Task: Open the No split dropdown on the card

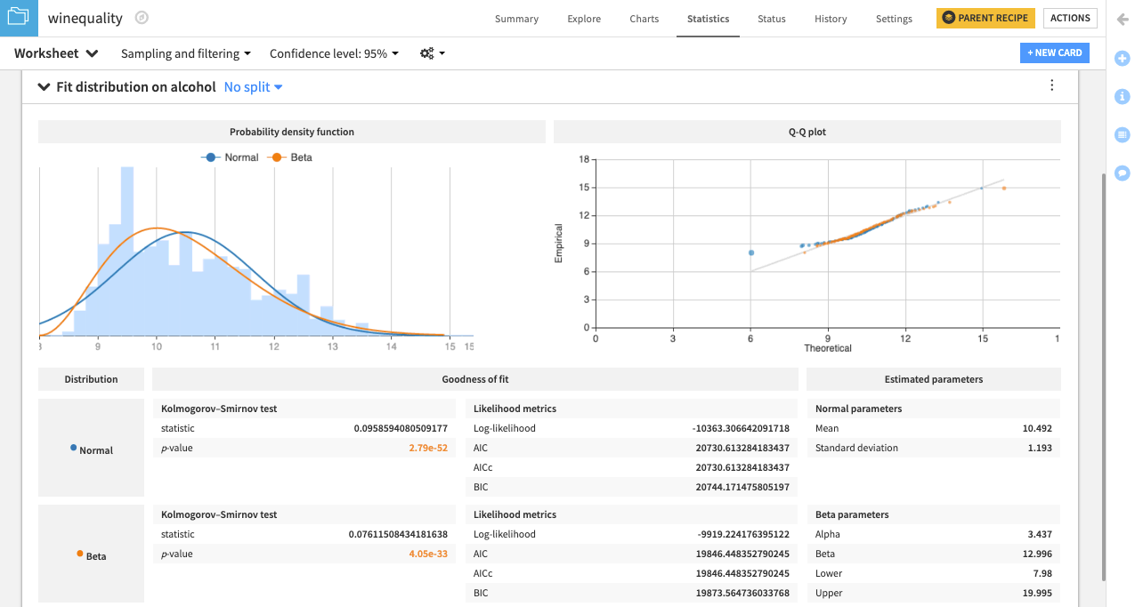Action: pos(252,86)
